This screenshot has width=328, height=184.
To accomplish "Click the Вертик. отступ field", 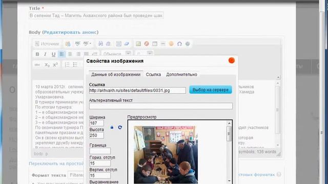I will (100, 175).
